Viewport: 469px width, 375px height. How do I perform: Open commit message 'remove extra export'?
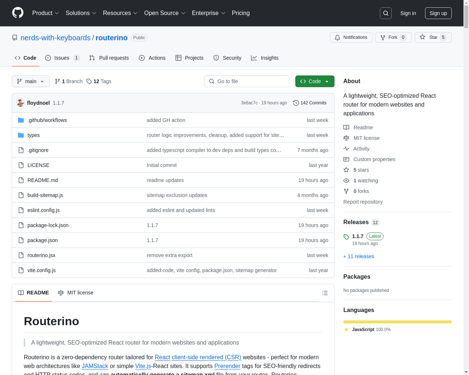pyautogui.click(x=169, y=255)
